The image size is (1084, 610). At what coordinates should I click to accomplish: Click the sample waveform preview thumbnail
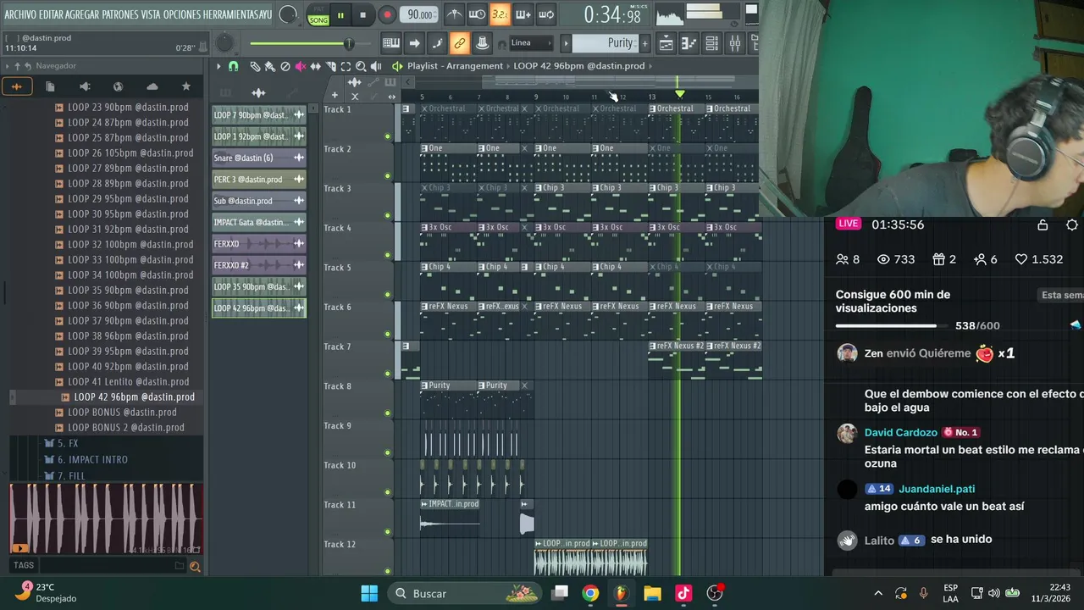tap(106, 518)
